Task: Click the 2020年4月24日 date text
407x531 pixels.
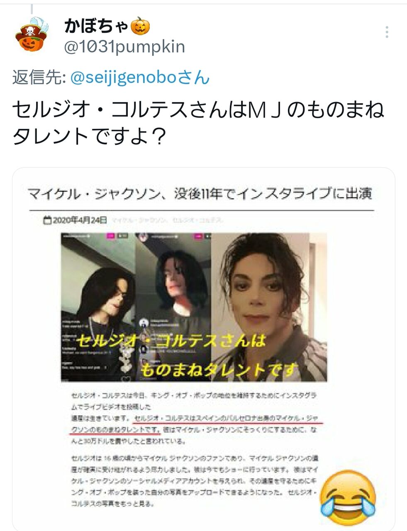Action: [x=80, y=220]
